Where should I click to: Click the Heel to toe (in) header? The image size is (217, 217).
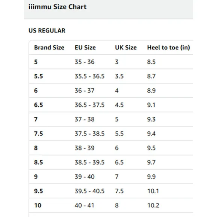tap(168, 48)
